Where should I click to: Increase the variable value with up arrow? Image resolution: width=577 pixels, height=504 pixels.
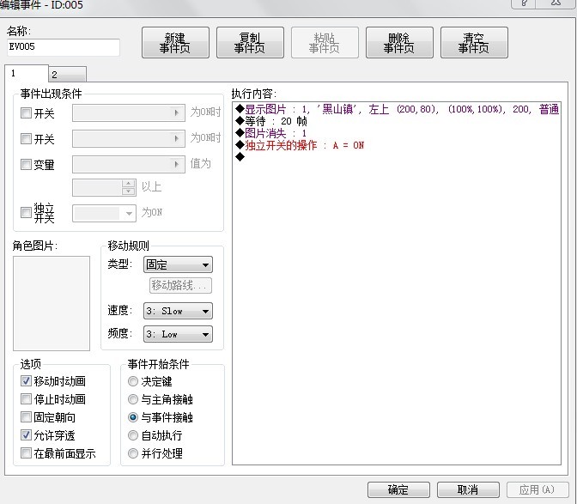(x=128, y=184)
